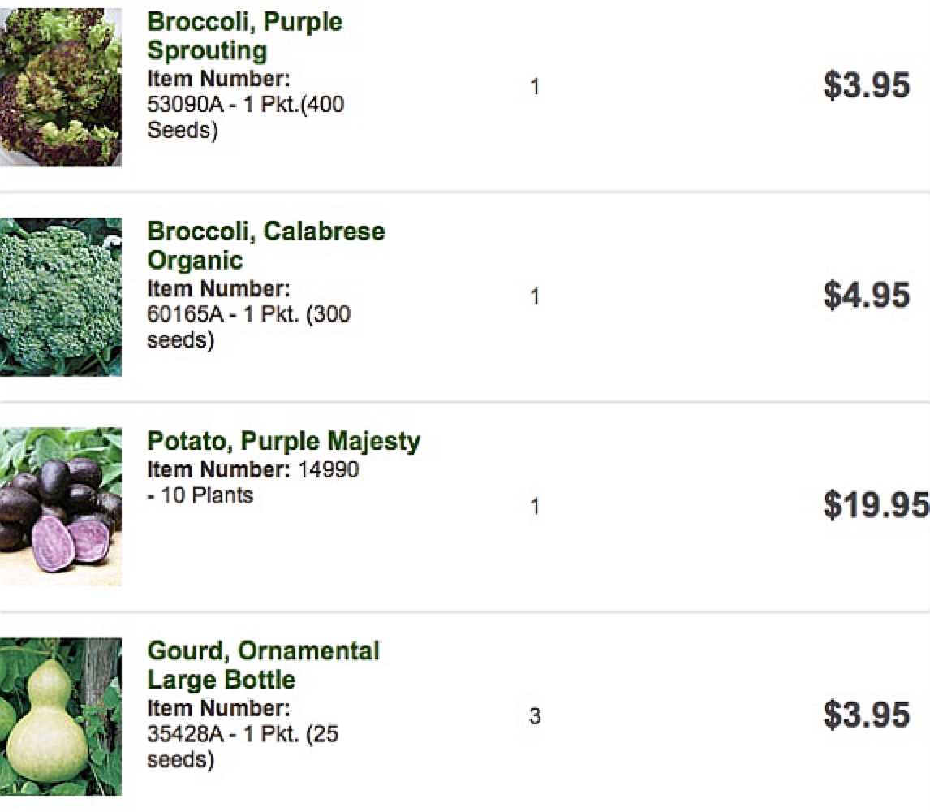Screen dimensions: 930x812
Task: Open the "Potato, Purple Majesty" link
Action: (x=283, y=442)
